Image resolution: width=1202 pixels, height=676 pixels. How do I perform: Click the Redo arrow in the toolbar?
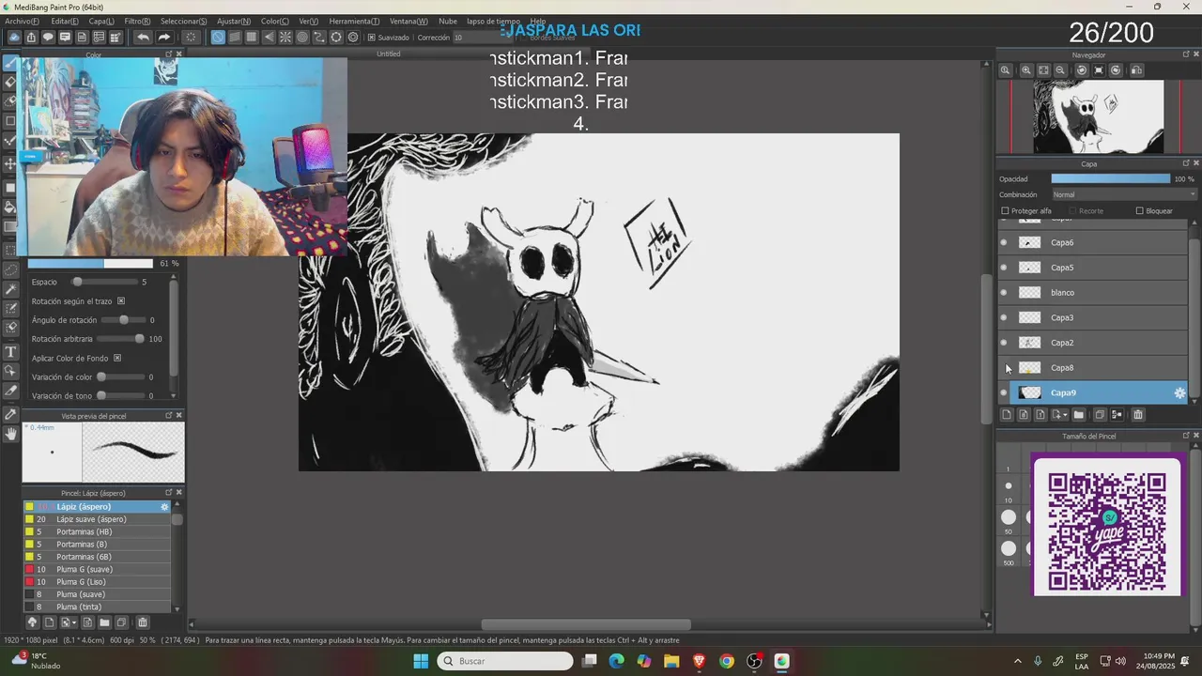coord(164,38)
